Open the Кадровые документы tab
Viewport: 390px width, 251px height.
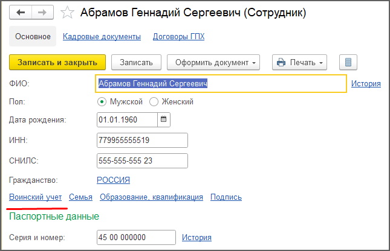click(x=102, y=37)
